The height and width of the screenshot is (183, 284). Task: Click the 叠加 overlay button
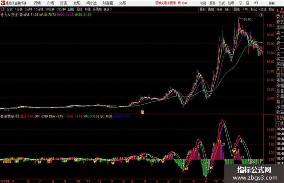pos(211,9)
